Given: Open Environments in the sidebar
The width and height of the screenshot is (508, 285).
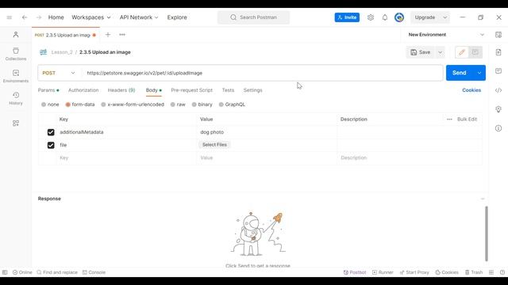Looking at the screenshot, I should [x=16, y=76].
